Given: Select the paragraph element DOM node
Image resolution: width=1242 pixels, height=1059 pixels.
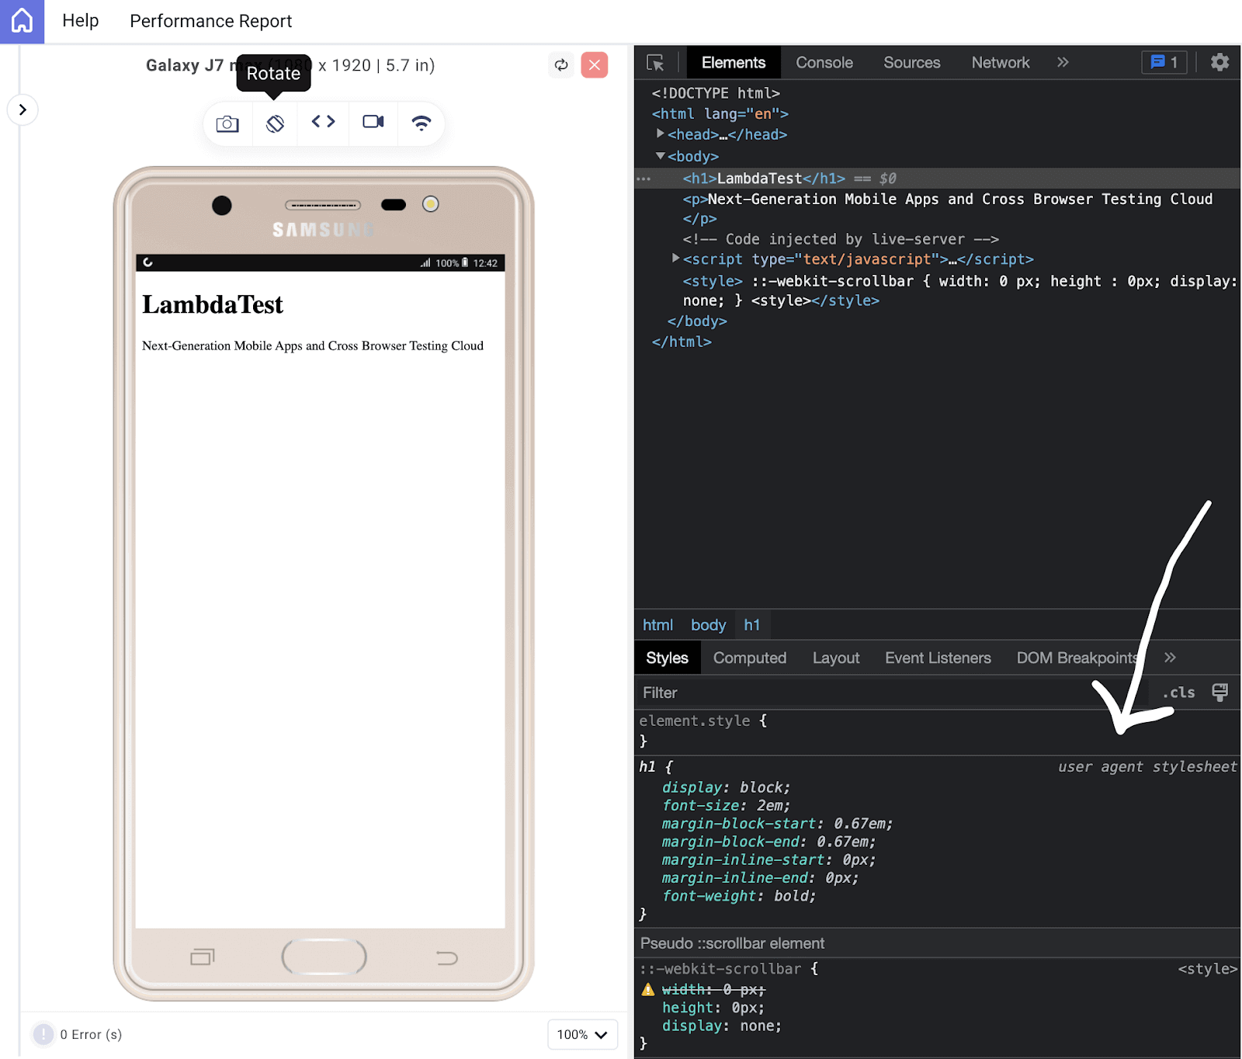Looking at the screenshot, I should pos(947,209).
